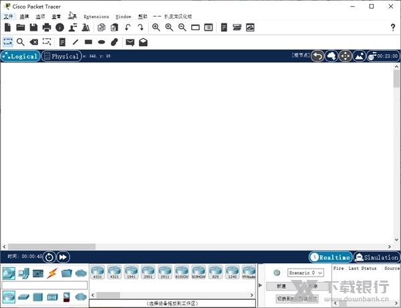
Task: Expand the PDU list panel arrow
Action: pyautogui.click(x=261, y=286)
